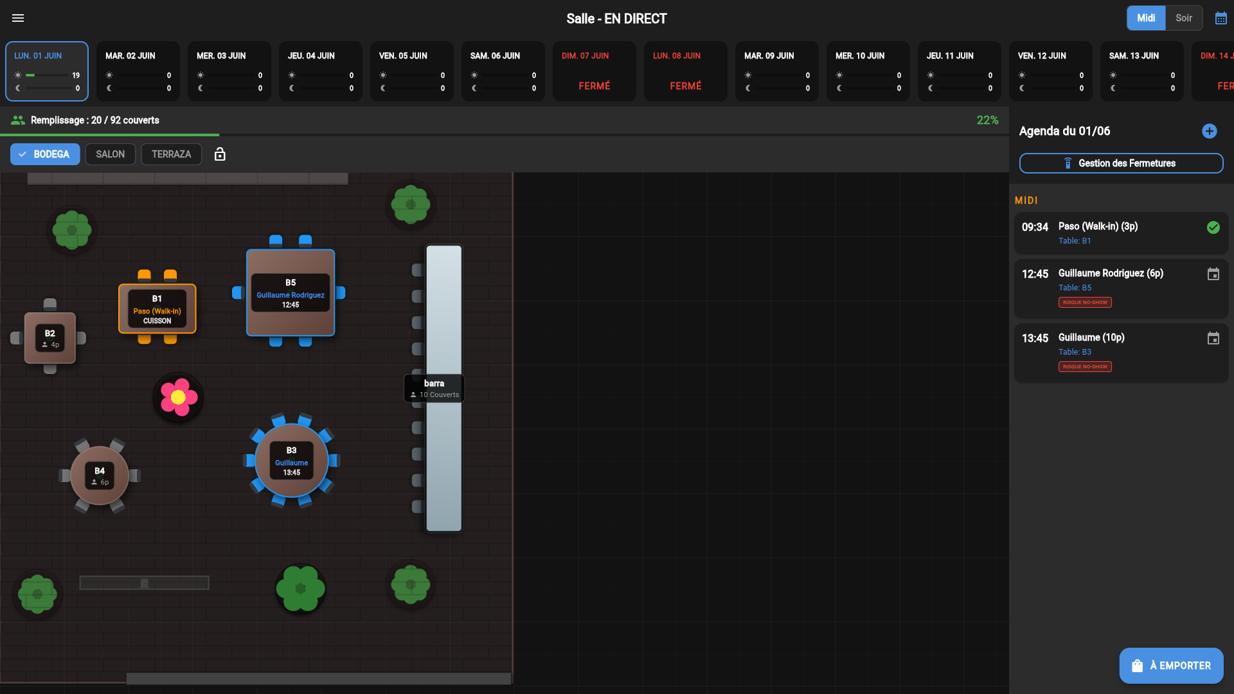This screenshot has height=694, width=1234.
Task: Select day VEN. 12 JUIN
Action: coord(1051,71)
